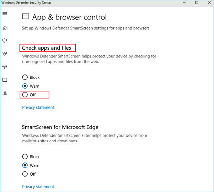Select App & browser control sidebar icon
Image resolution: width=214 pixels, height=192 pixels.
point(5,80)
